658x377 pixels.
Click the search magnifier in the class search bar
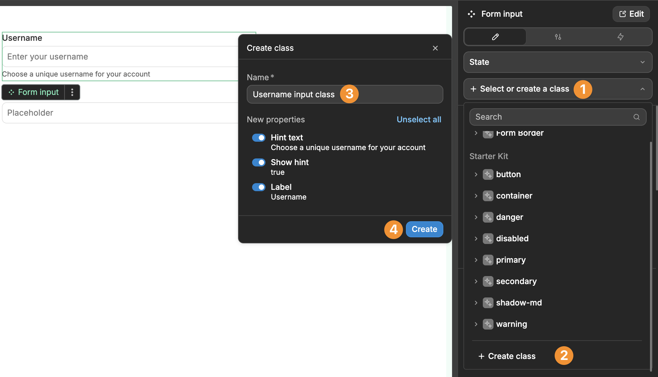(x=636, y=117)
